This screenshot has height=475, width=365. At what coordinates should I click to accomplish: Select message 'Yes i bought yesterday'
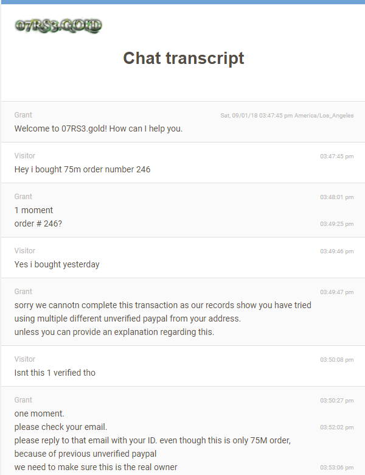57,264
